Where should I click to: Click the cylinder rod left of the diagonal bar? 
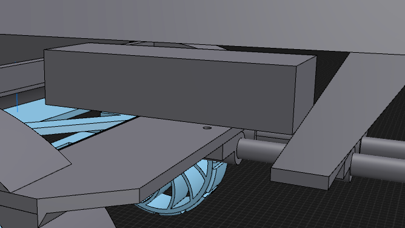(261, 150)
